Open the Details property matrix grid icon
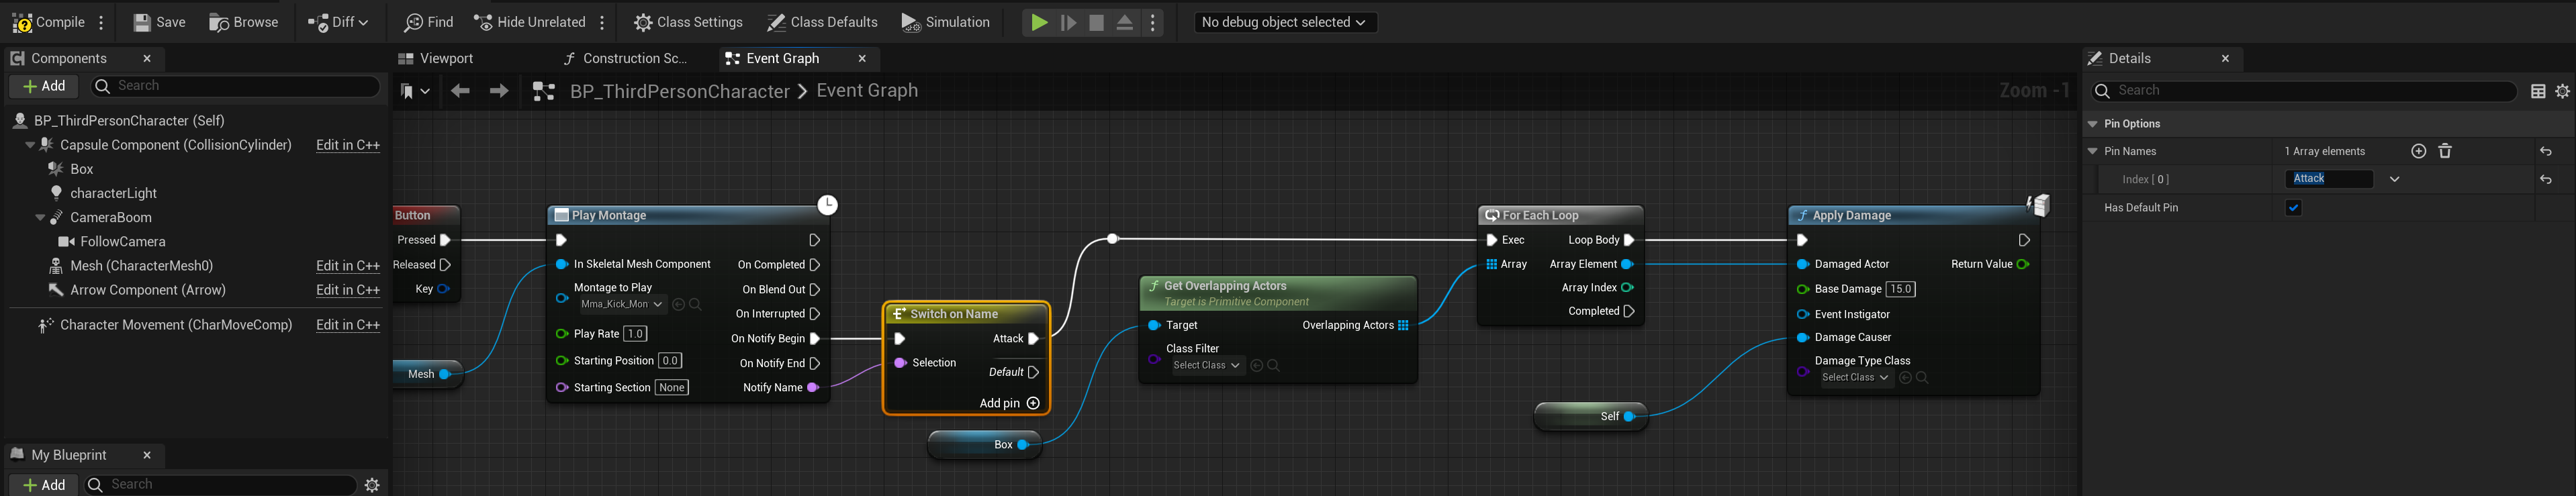 click(x=2538, y=91)
